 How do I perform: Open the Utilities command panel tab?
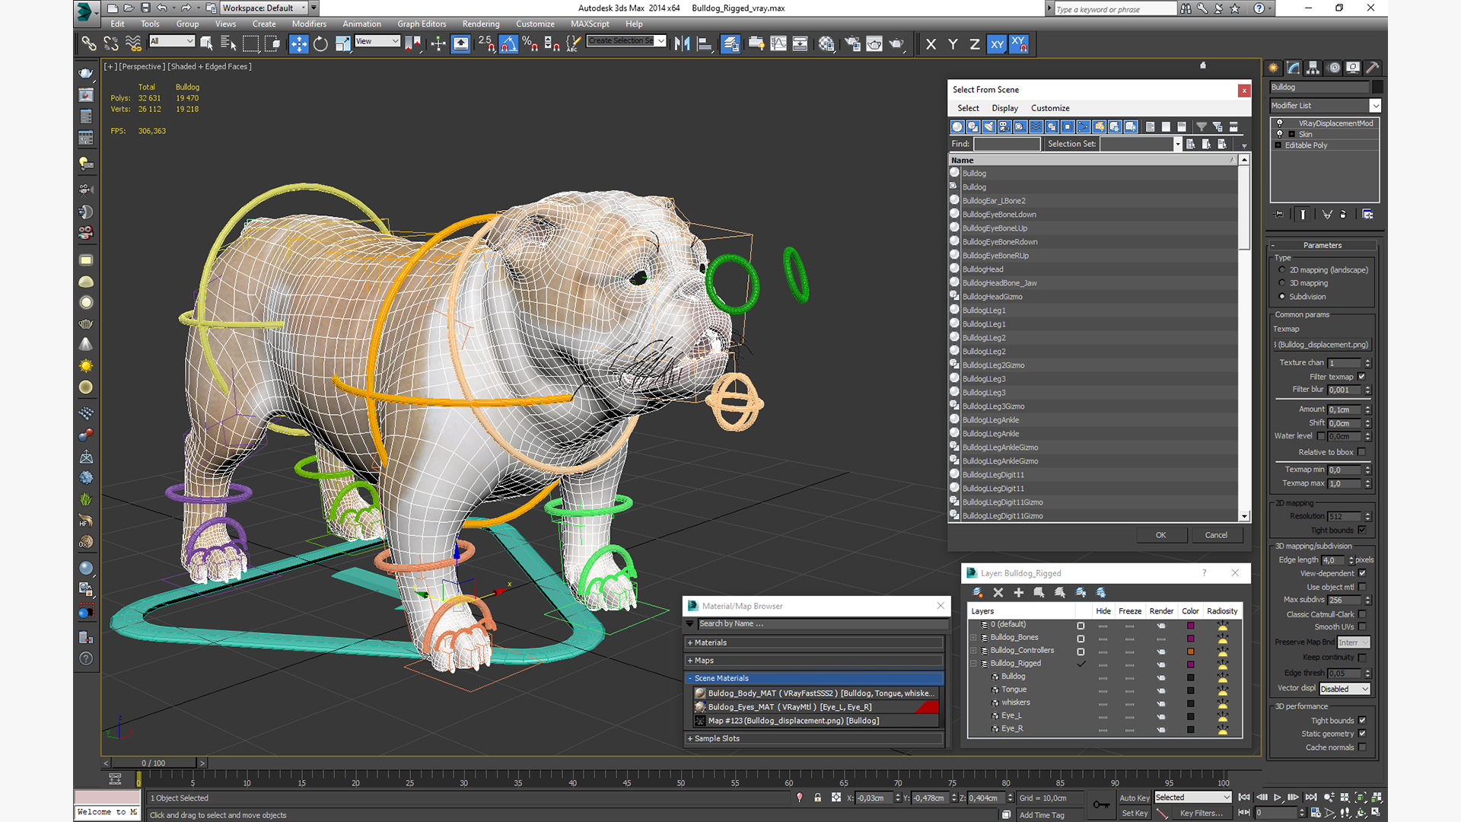pyautogui.click(x=1373, y=68)
